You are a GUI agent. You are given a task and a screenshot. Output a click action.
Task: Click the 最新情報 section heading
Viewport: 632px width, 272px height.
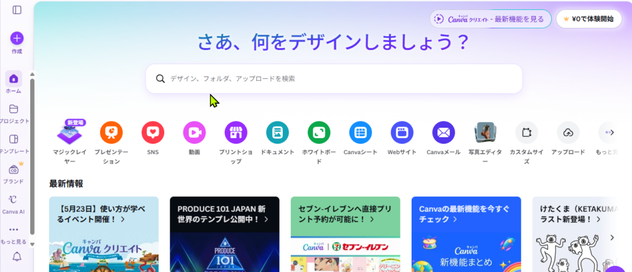pos(66,184)
